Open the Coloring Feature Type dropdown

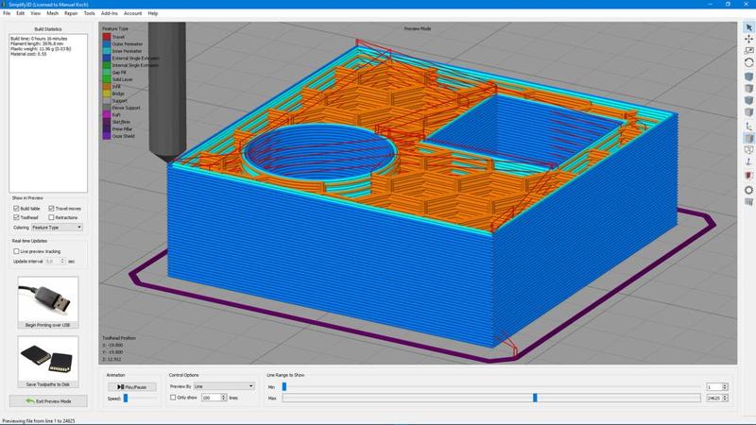coord(57,228)
